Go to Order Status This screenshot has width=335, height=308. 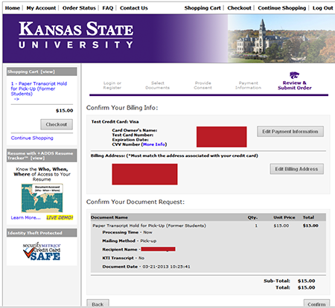tap(79, 8)
